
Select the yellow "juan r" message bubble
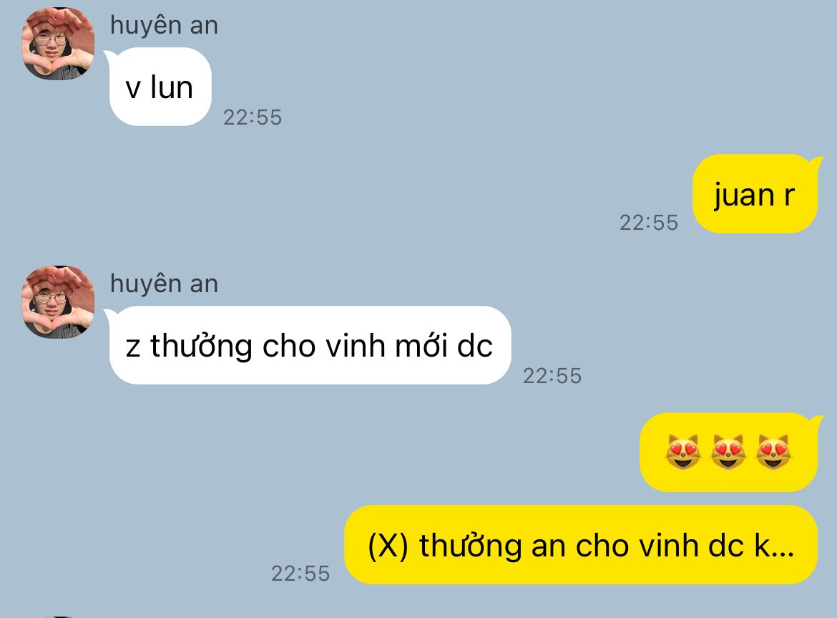(x=755, y=194)
